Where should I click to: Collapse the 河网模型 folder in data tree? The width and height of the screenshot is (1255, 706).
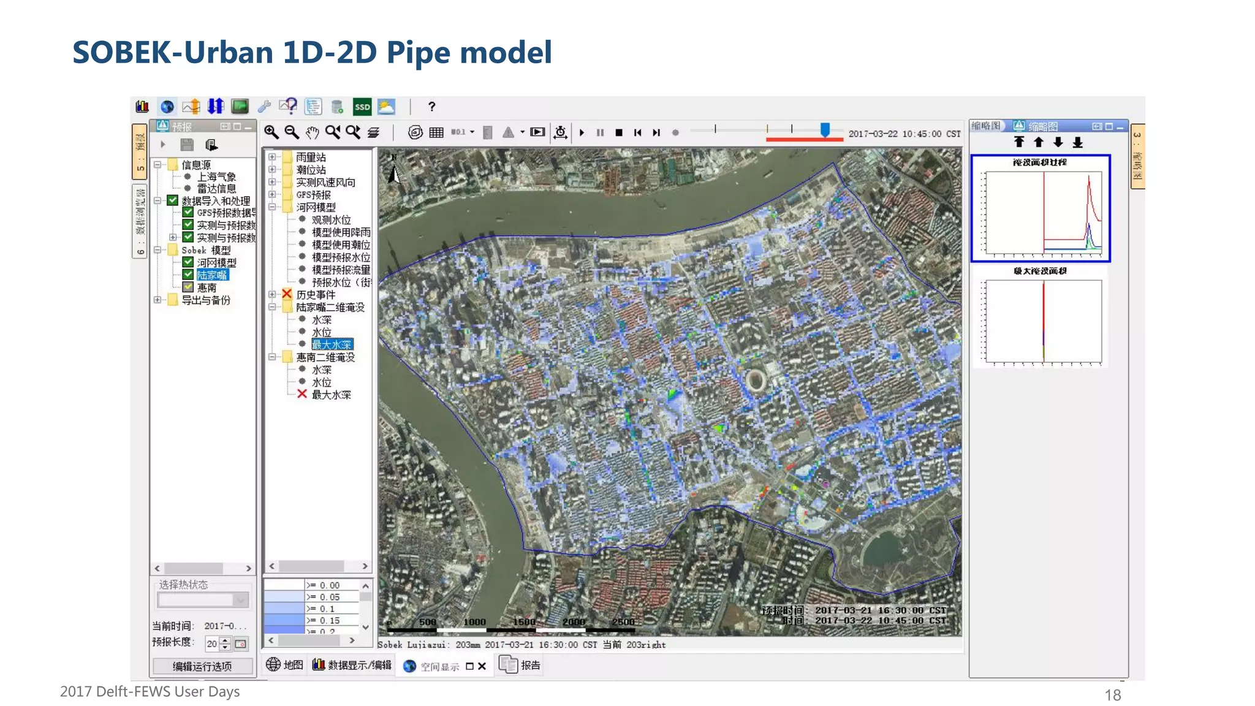click(x=272, y=207)
